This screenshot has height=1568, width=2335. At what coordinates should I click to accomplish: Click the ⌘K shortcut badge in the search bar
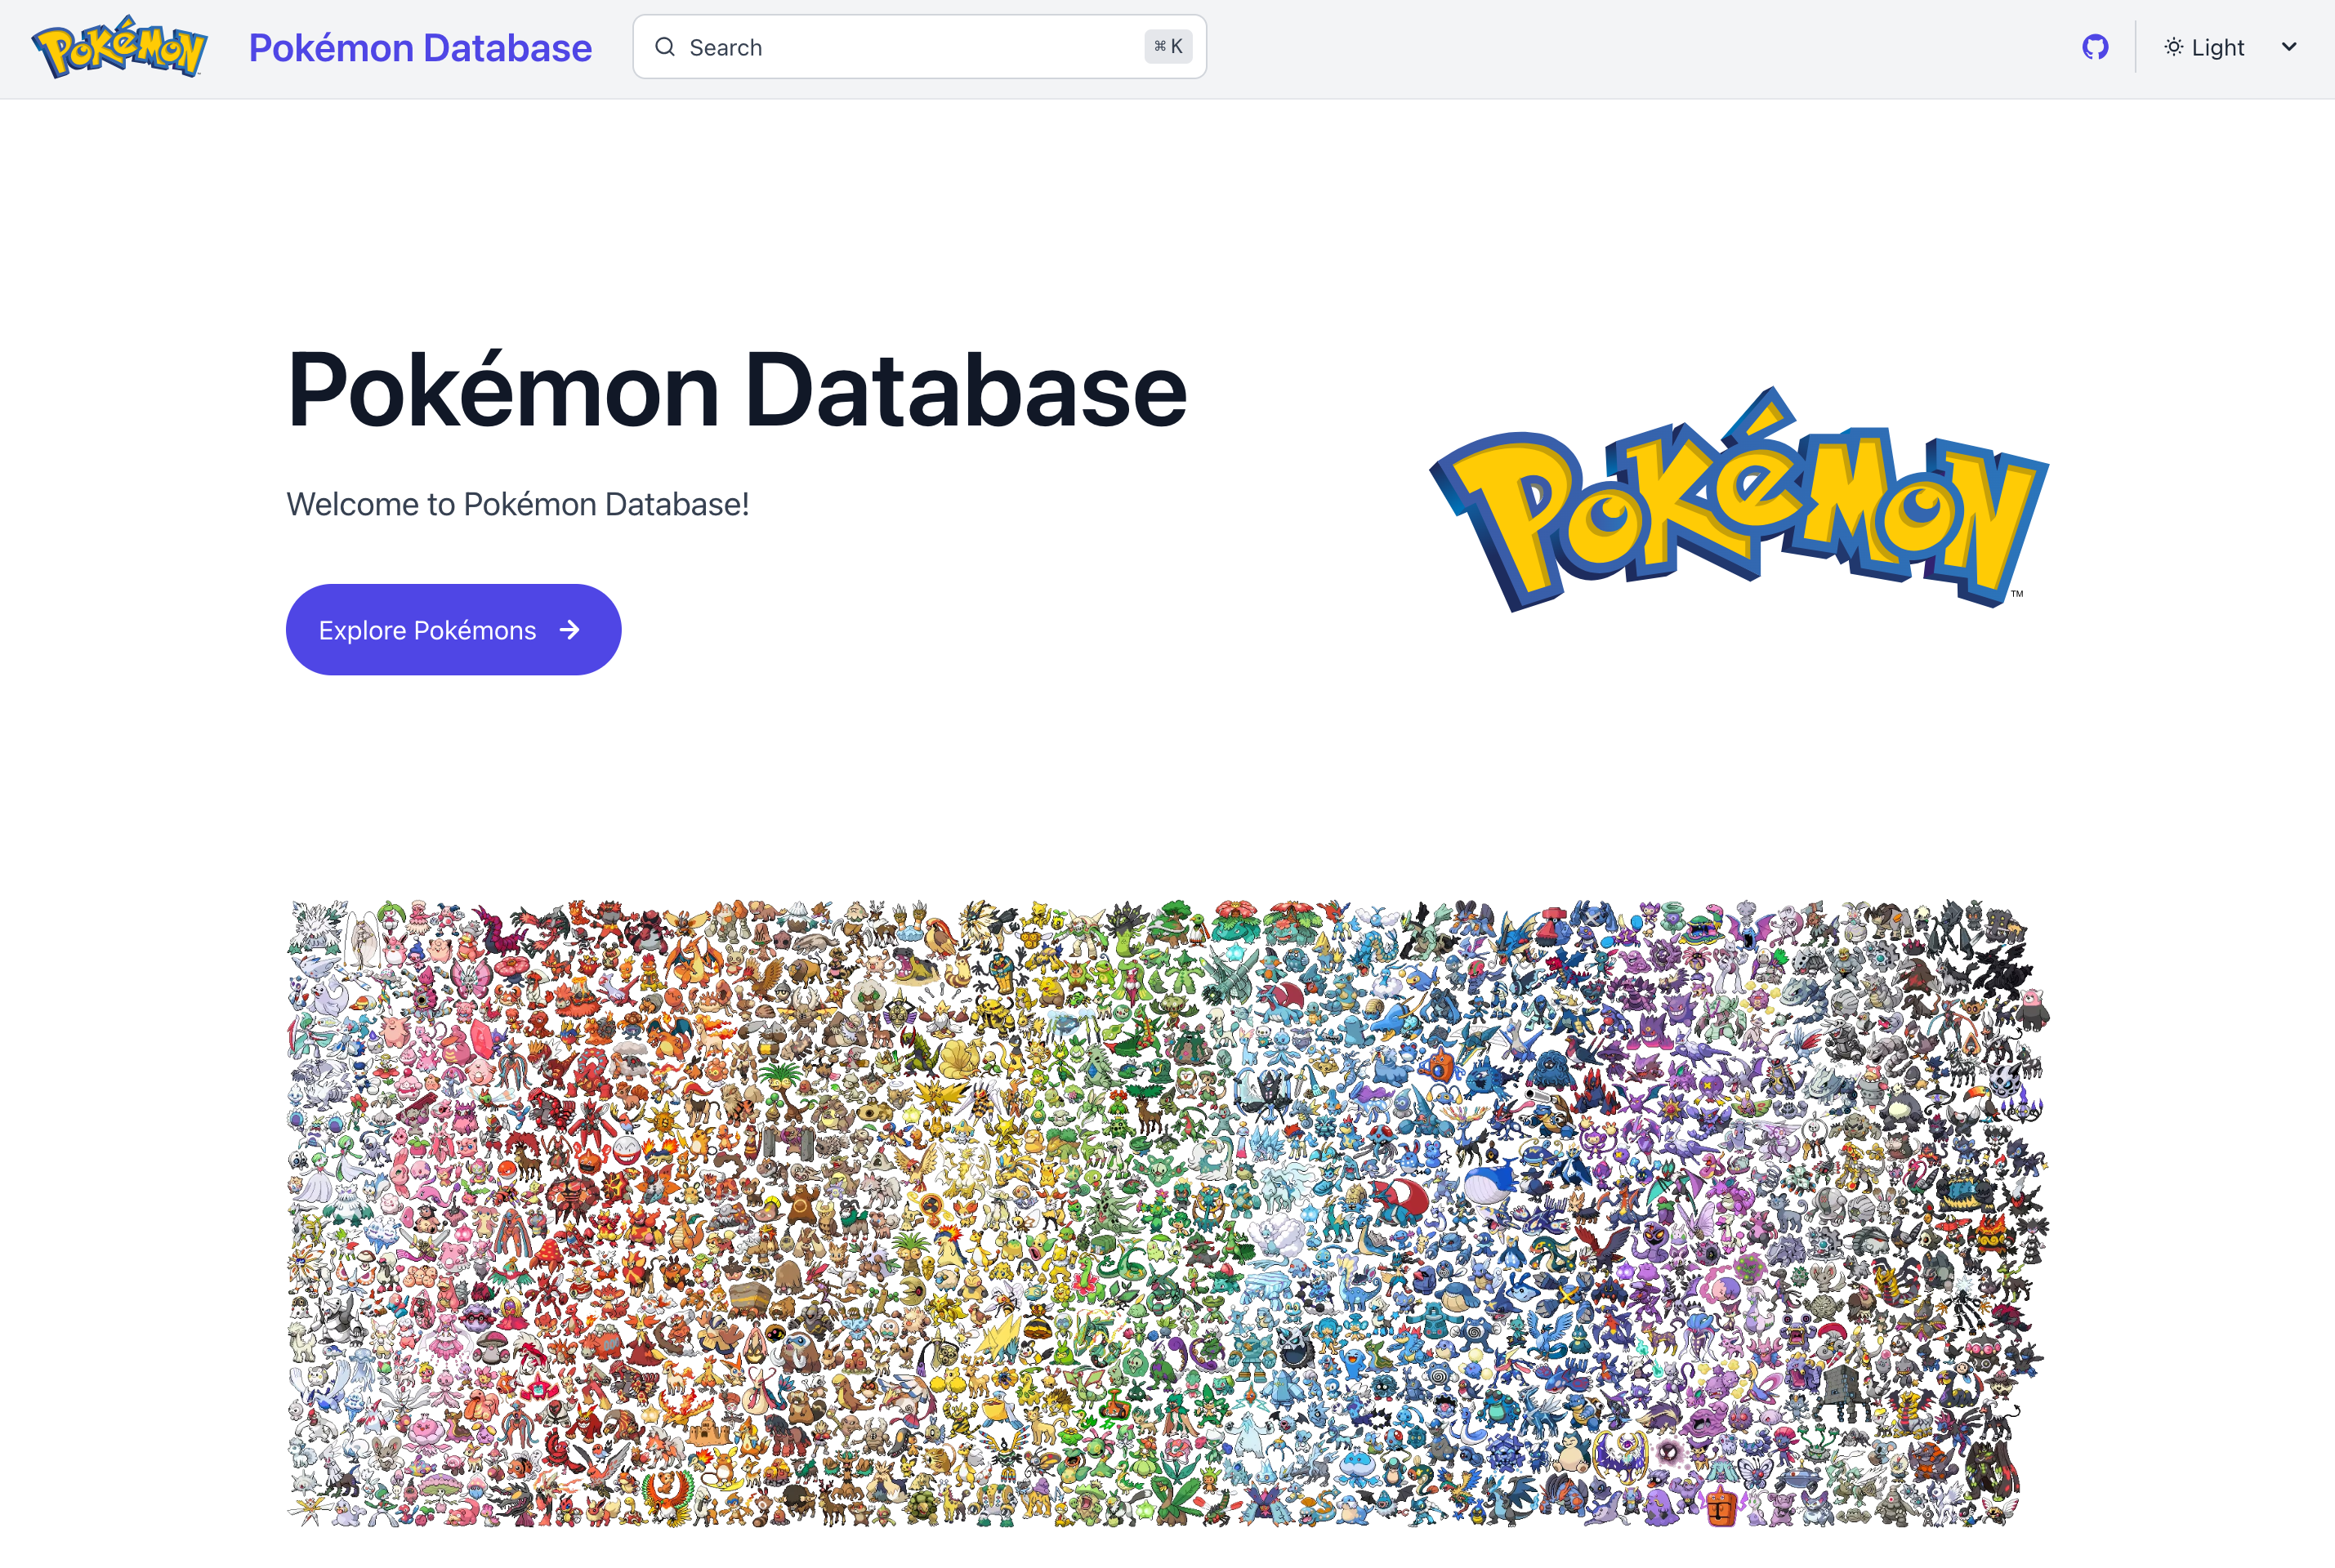click(x=1167, y=46)
